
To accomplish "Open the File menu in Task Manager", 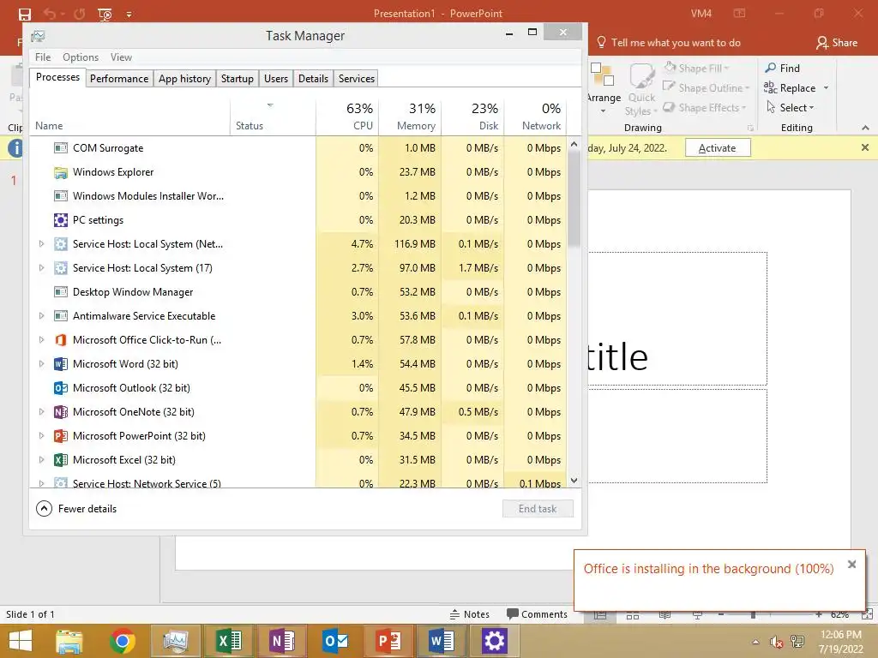I will [x=43, y=57].
